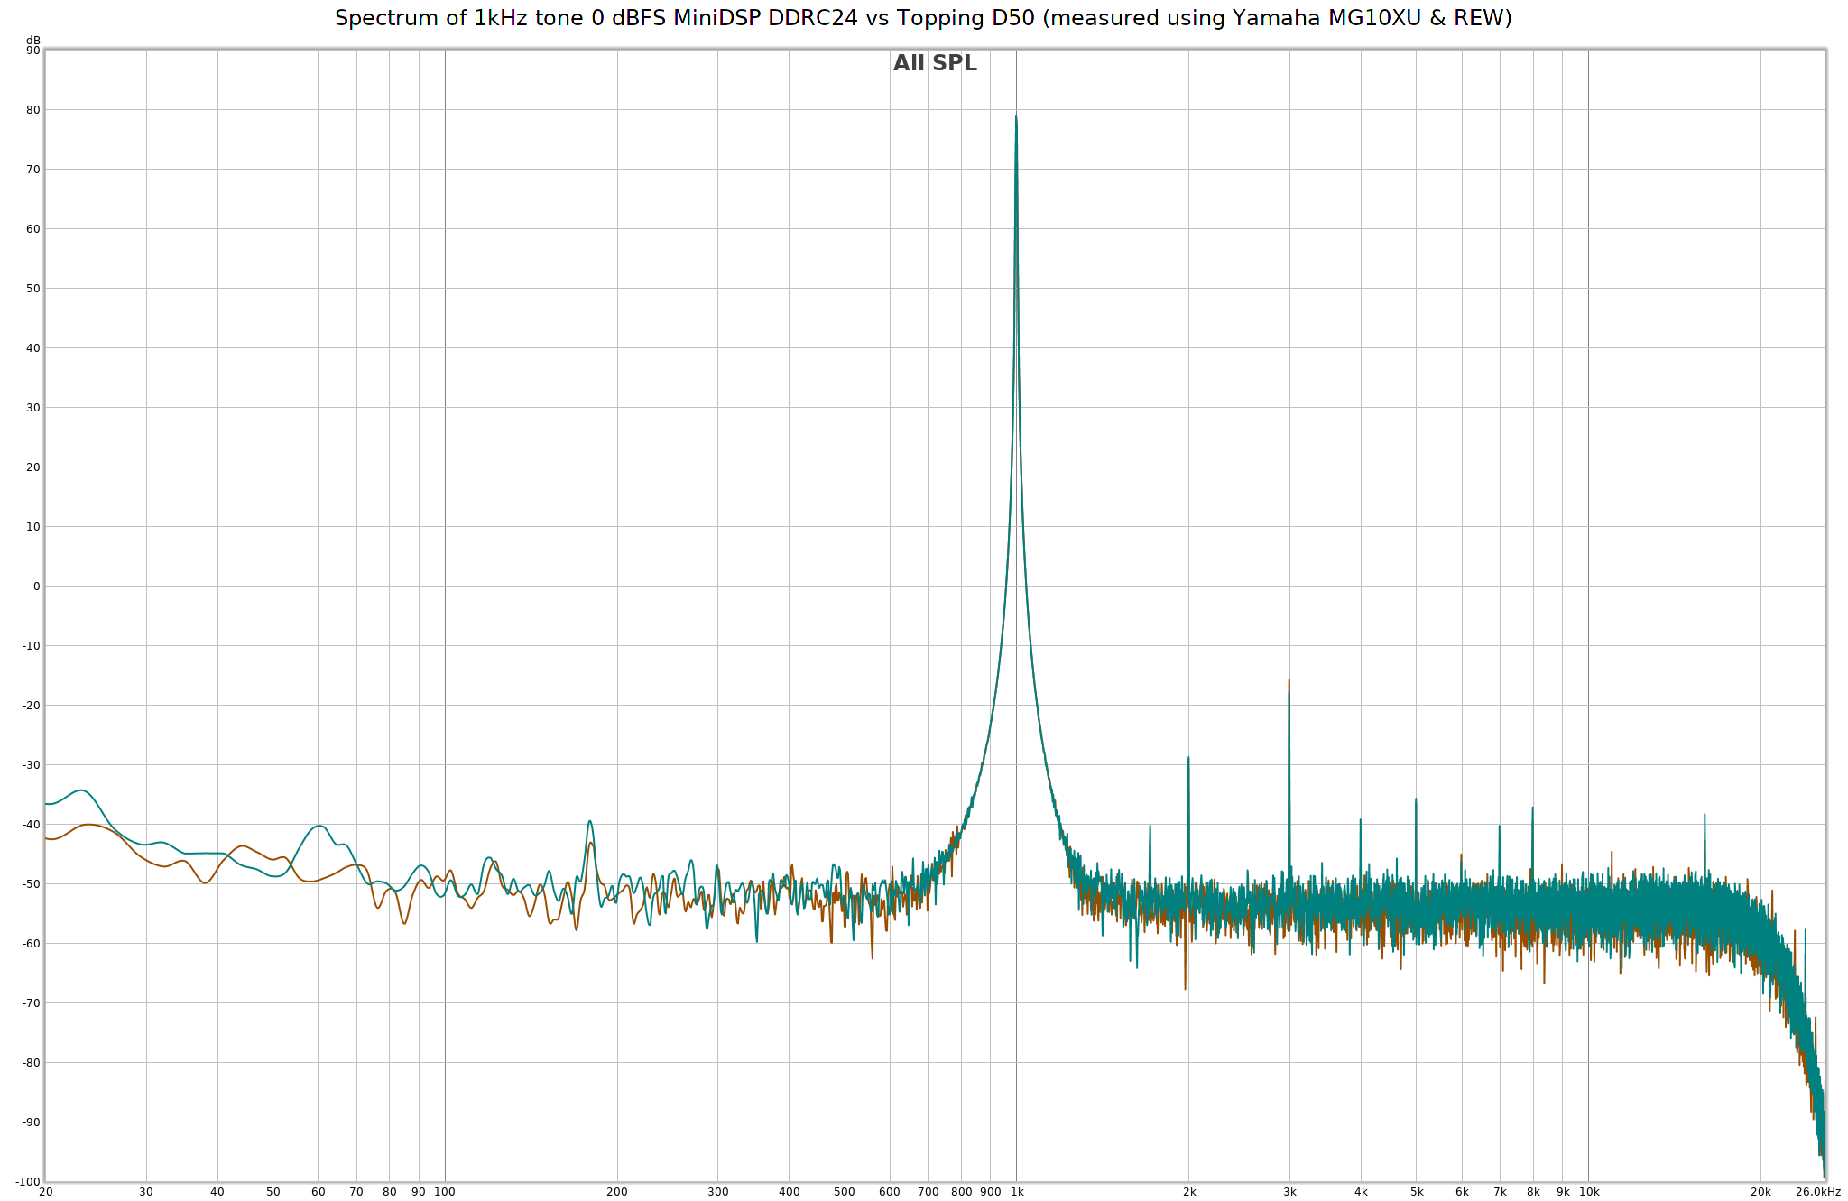Click the 2k second-harmonic spike tip
This screenshot has width=1848, height=1201.
point(1188,757)
